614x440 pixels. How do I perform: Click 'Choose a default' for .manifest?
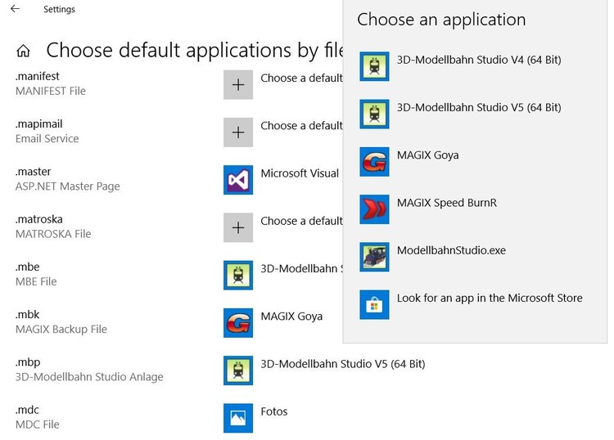coord(301,79)
